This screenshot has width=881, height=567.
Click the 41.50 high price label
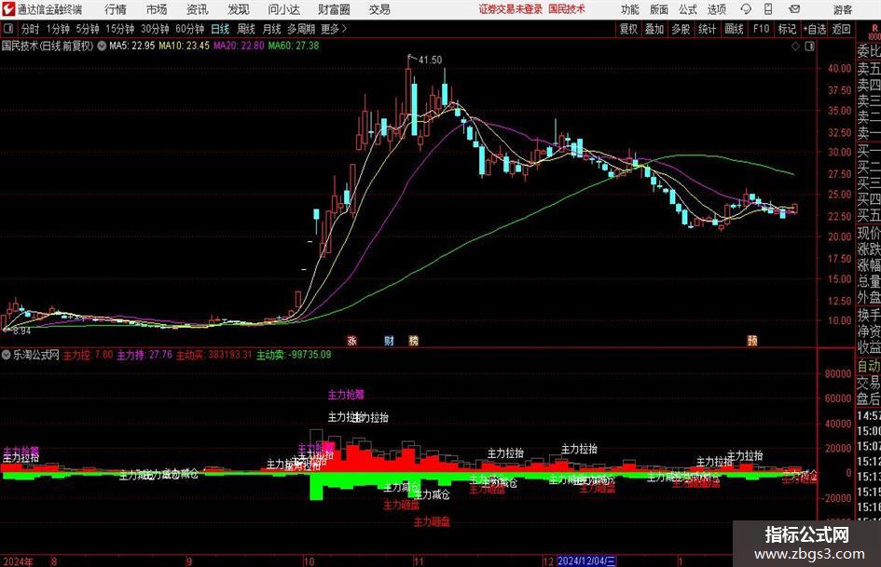(430, 60)
